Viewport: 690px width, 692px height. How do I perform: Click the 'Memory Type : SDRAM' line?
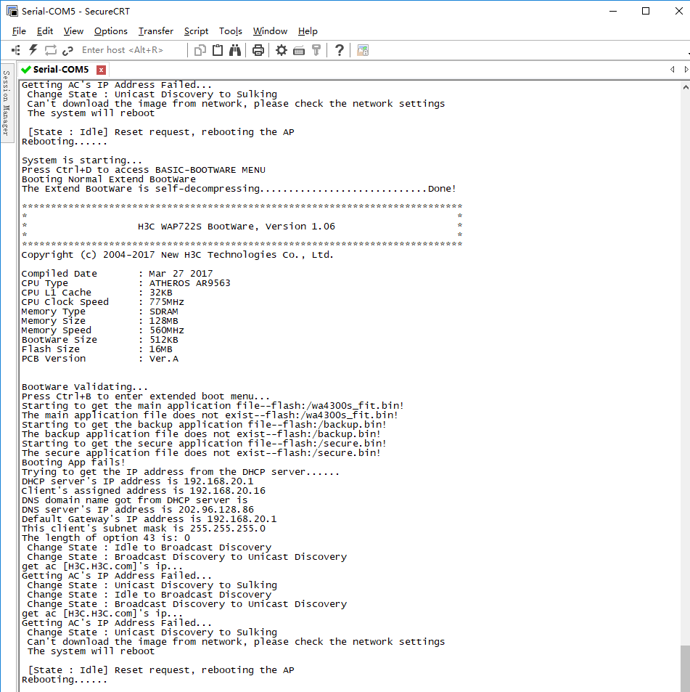tap(100, 312)
